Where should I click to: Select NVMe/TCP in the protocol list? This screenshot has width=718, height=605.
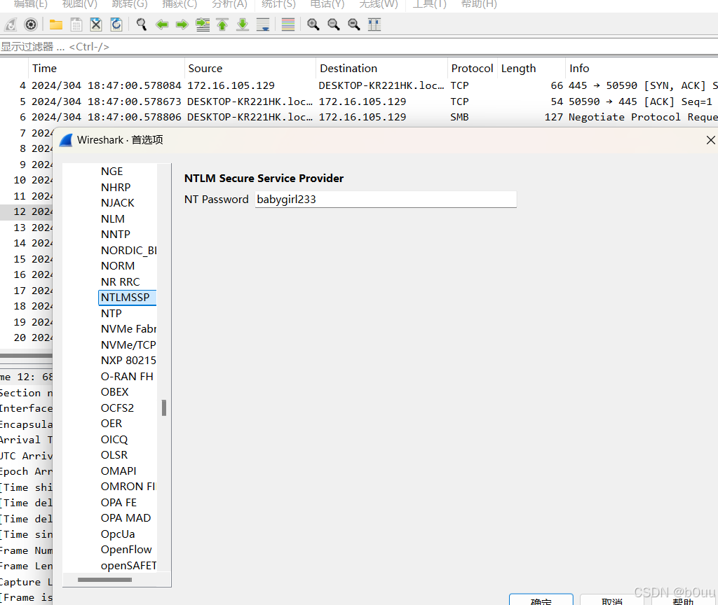[128, 345]
